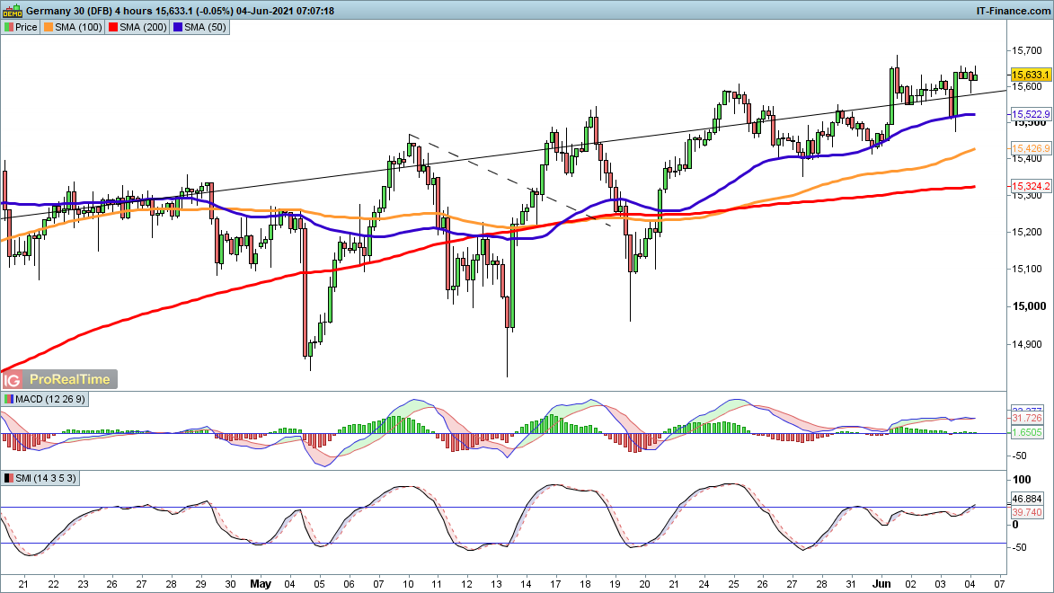Open the SMA (200) indicator label
1054x593 pixels.
point(142,27)
